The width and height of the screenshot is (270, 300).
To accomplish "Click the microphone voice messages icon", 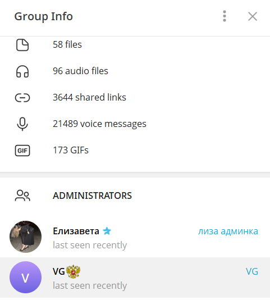I will pos(22,124).
